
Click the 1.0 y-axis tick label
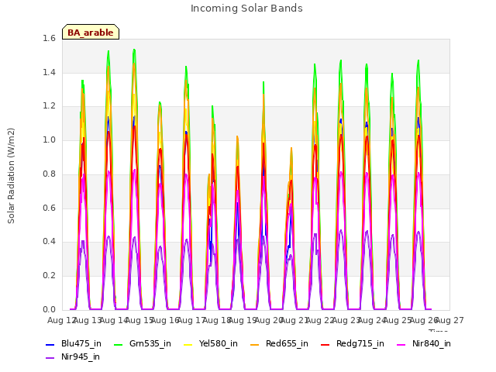[x=49, y=140]
